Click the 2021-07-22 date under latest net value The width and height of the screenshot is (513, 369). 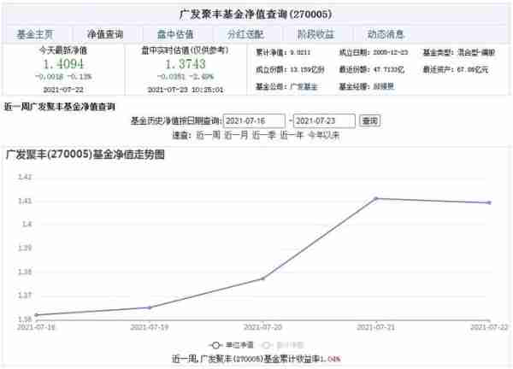coord(63,90)
